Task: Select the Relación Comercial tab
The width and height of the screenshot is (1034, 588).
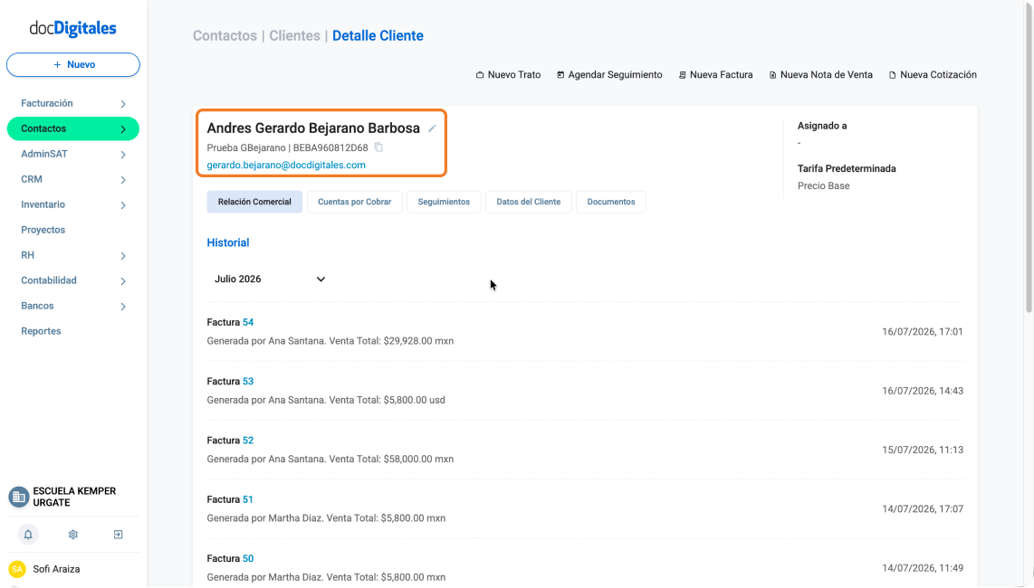Action: pyautogui.click(x=254, y=202)
